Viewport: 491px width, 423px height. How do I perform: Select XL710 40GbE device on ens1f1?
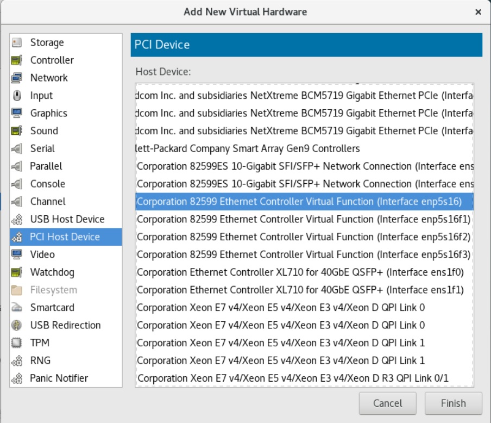(x=304, y=290)
